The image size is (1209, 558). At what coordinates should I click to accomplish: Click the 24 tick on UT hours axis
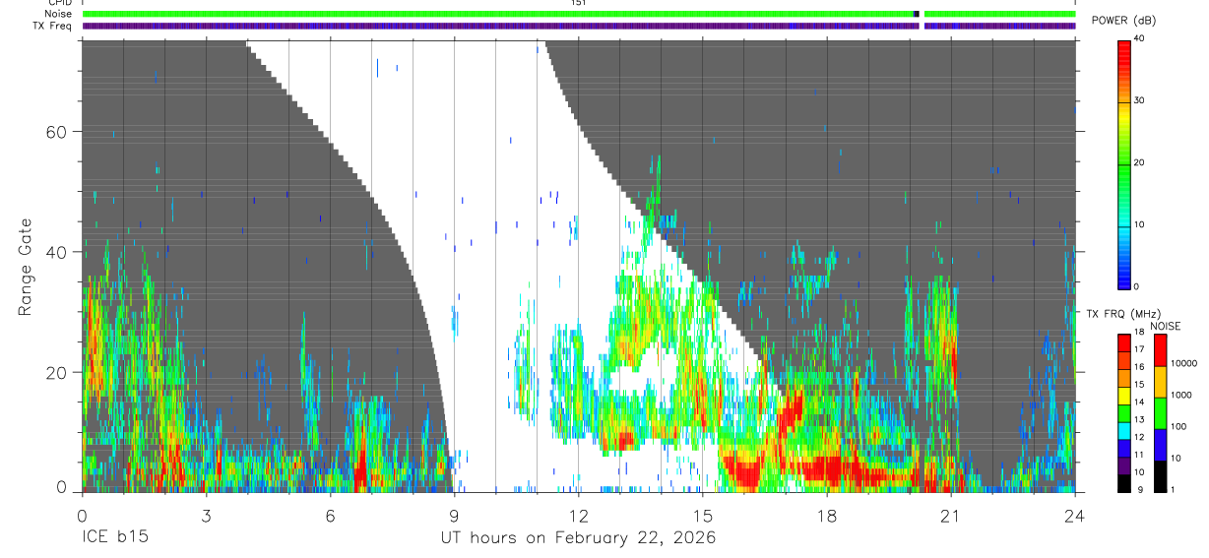tap(1075, 516)
